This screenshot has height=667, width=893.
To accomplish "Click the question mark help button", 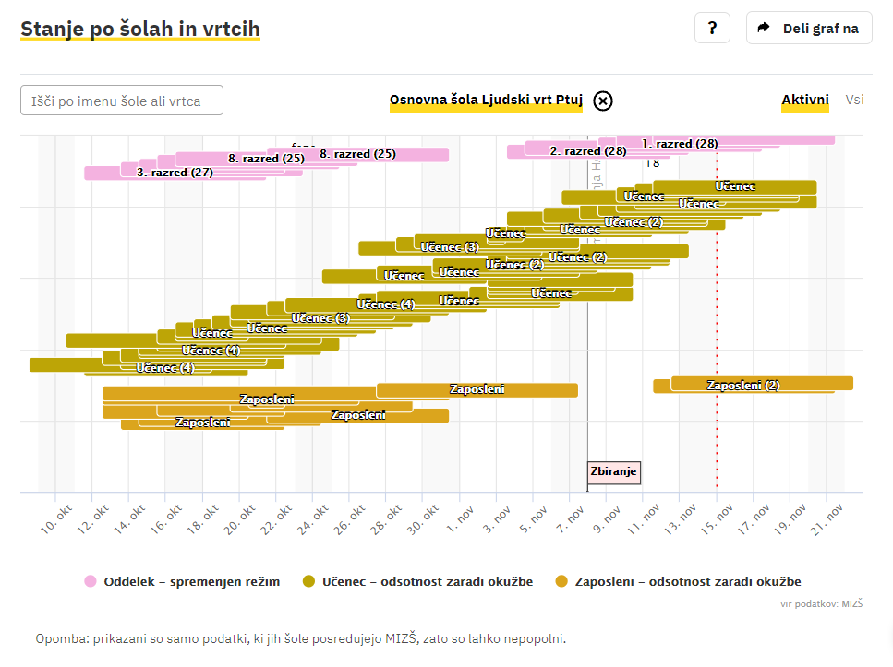I will (712, 28).
